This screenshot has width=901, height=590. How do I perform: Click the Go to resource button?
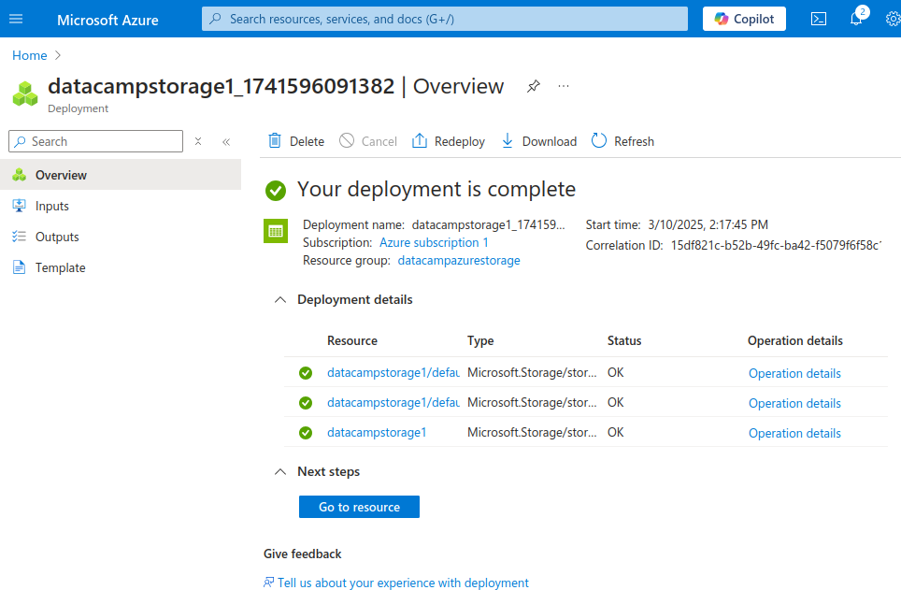pyautogui.click(x=359, y=507)
